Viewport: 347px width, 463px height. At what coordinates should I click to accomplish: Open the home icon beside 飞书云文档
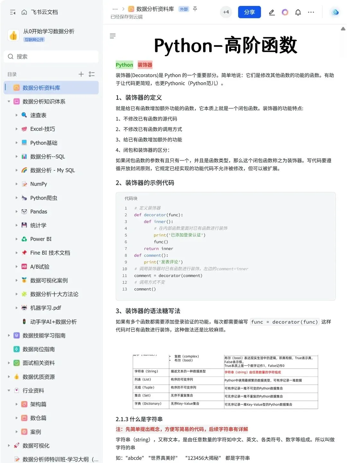[24, 12]
